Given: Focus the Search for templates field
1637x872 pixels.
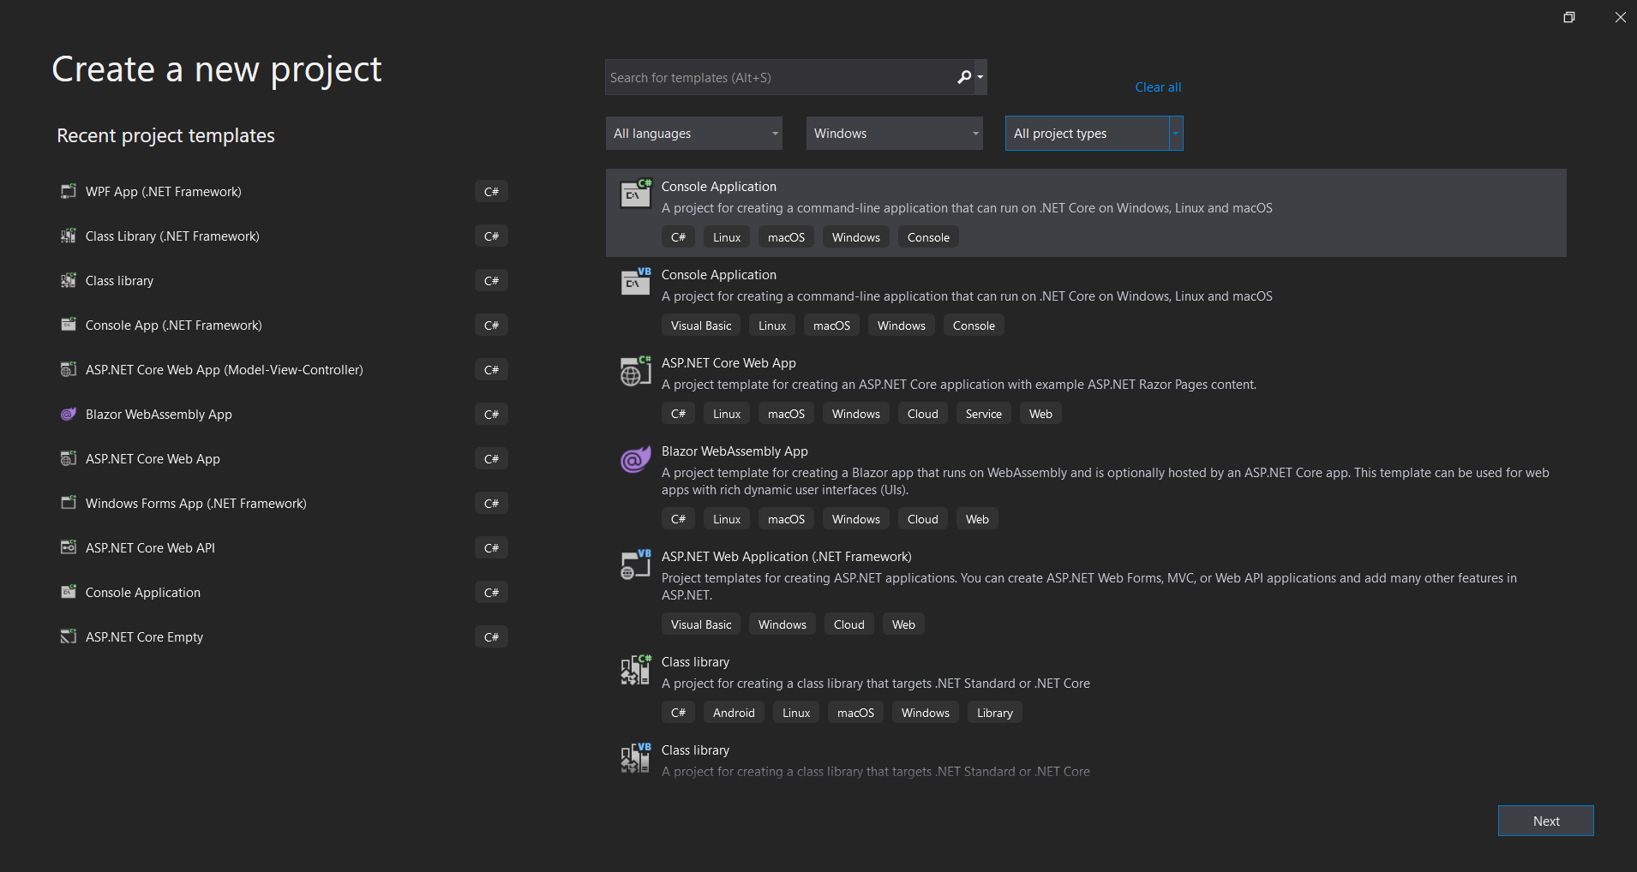Looking at the screenshot, I should tap(780, 77).
